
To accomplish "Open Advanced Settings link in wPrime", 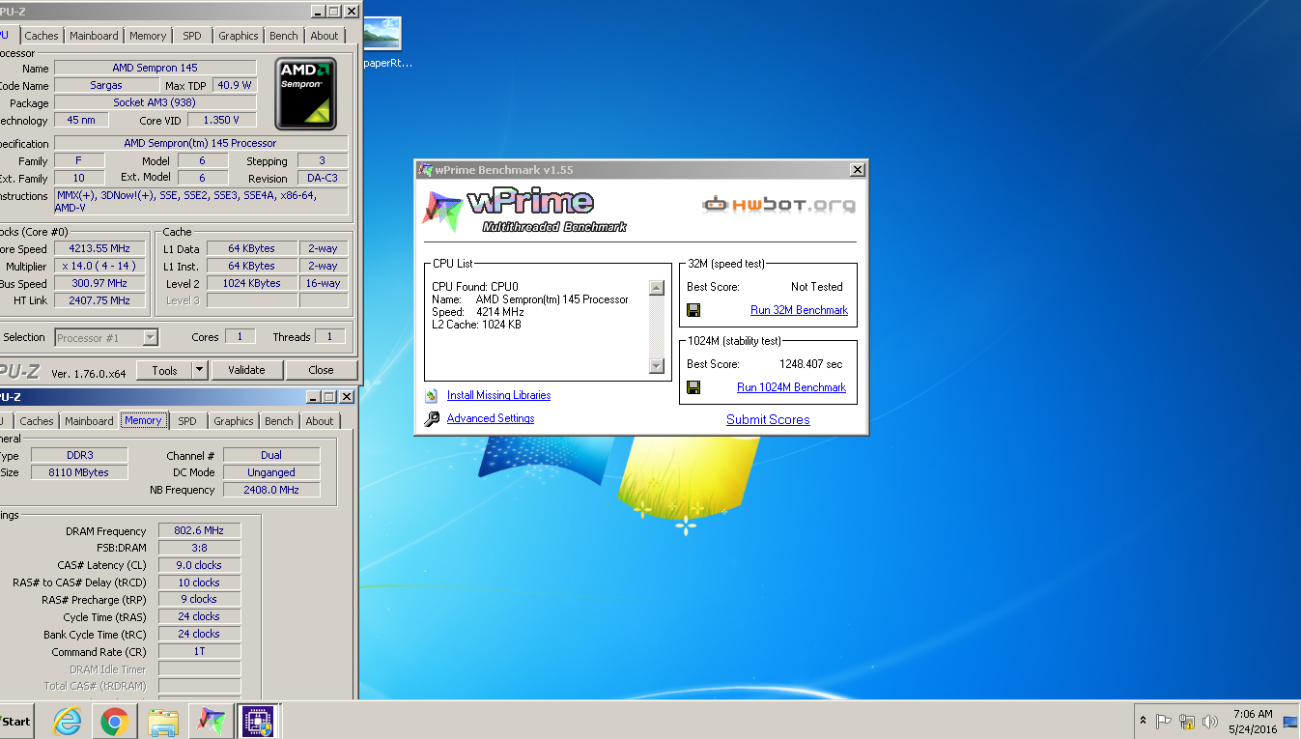I will tap(491, 418).
